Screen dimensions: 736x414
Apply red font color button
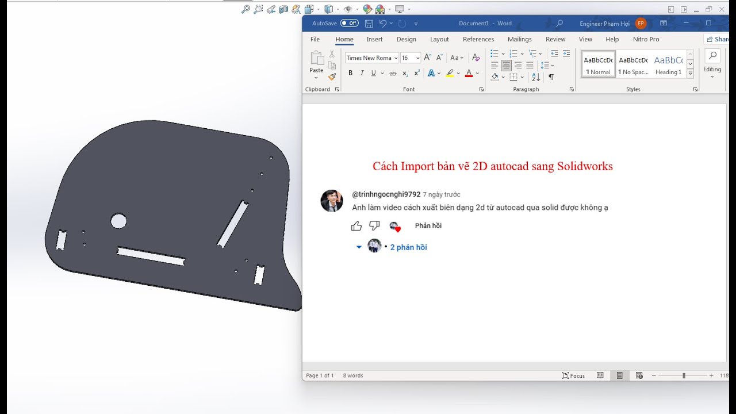(469, 73)
